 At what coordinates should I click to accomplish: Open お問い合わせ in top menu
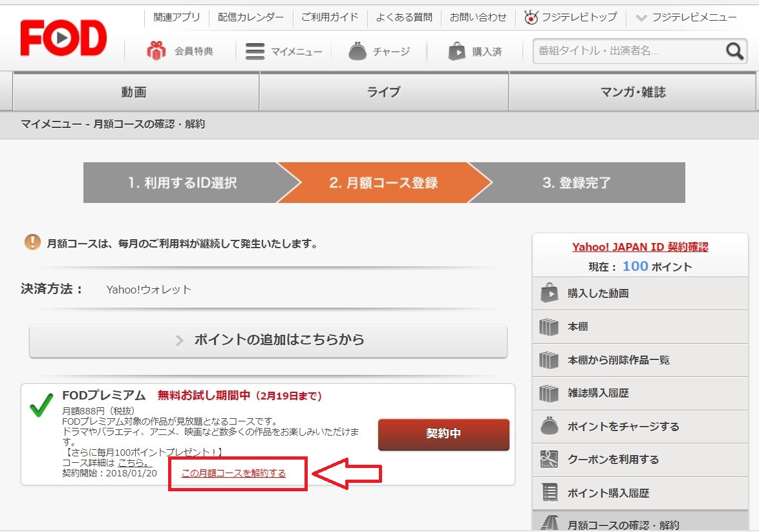click(478, 17)
